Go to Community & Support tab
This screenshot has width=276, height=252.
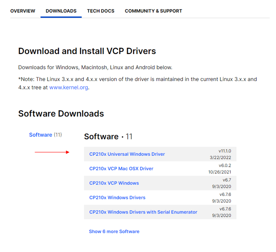pyautogui.click(x=153, y=11)
